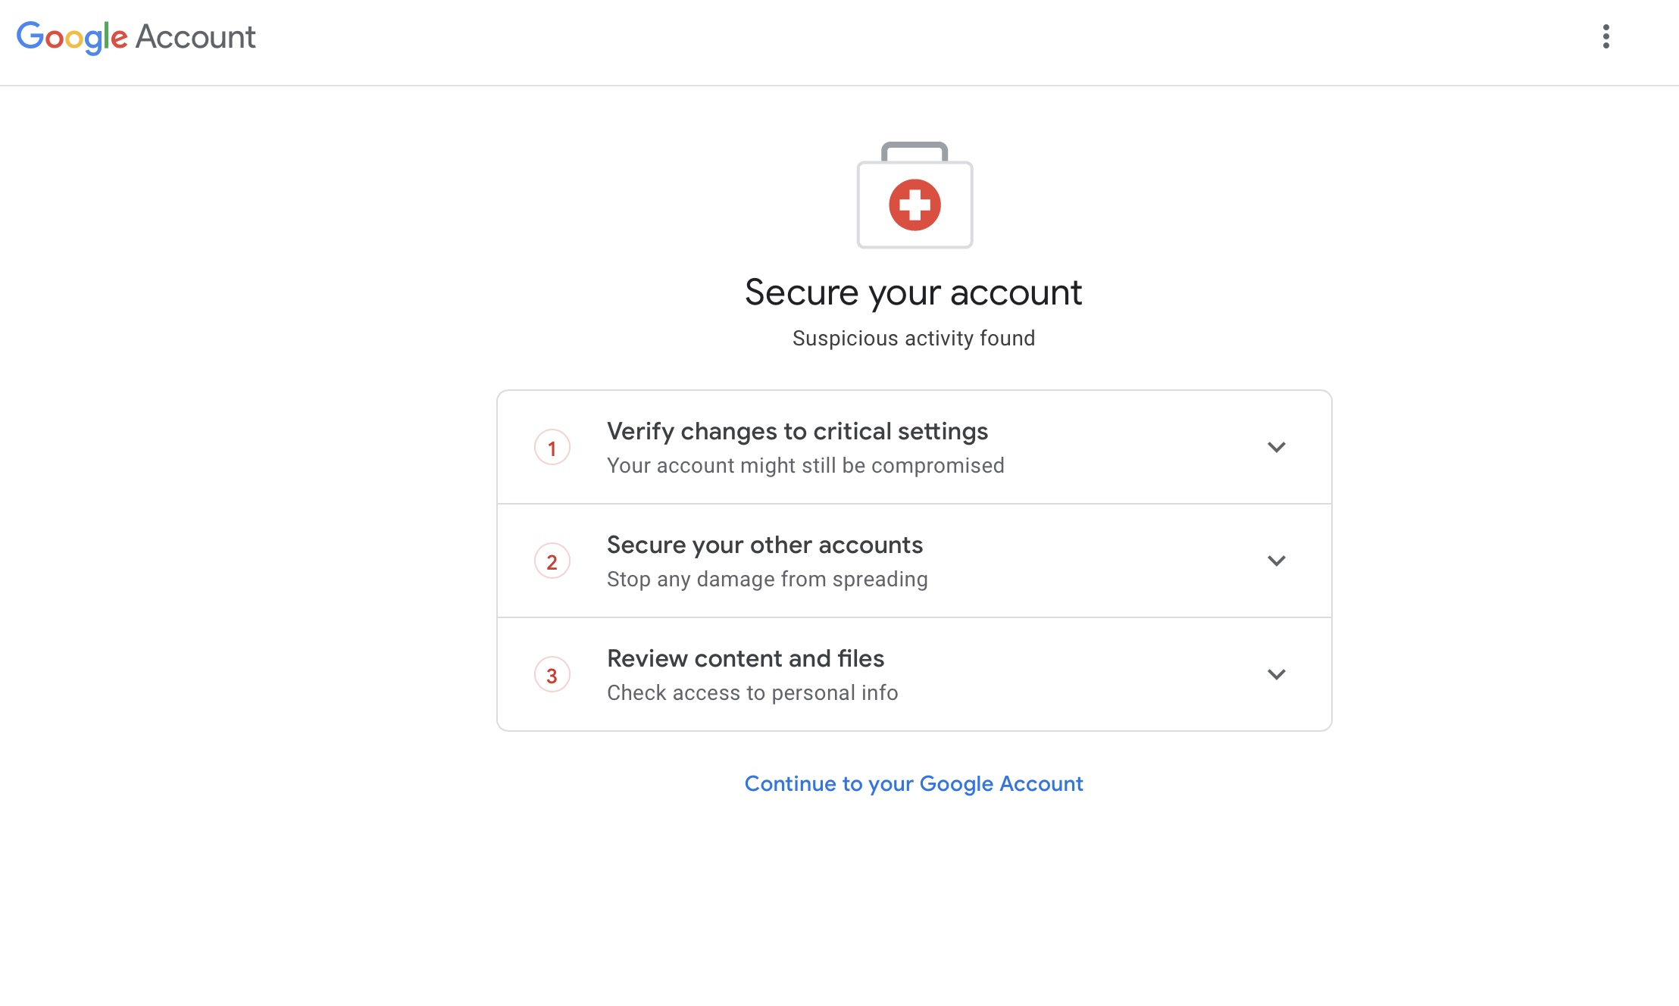Click the Secure your account heading
Screen dimensions: 1679x1006
(914, 293)
